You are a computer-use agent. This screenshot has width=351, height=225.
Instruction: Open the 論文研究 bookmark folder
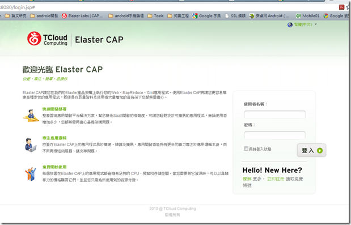pyautogui.click(x=15, y=16)
